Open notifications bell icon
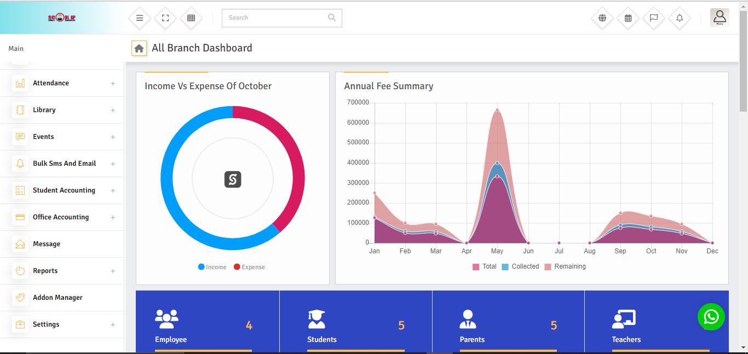748x354 pixels. pos(680,18)
